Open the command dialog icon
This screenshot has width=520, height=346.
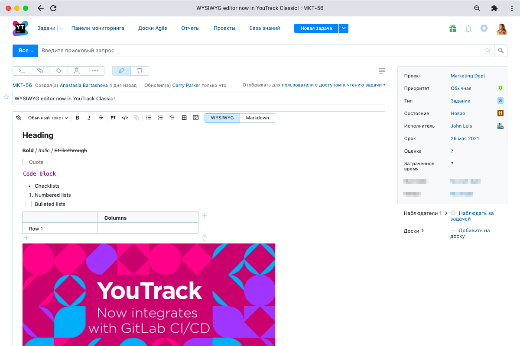click(x=22, y=70)
